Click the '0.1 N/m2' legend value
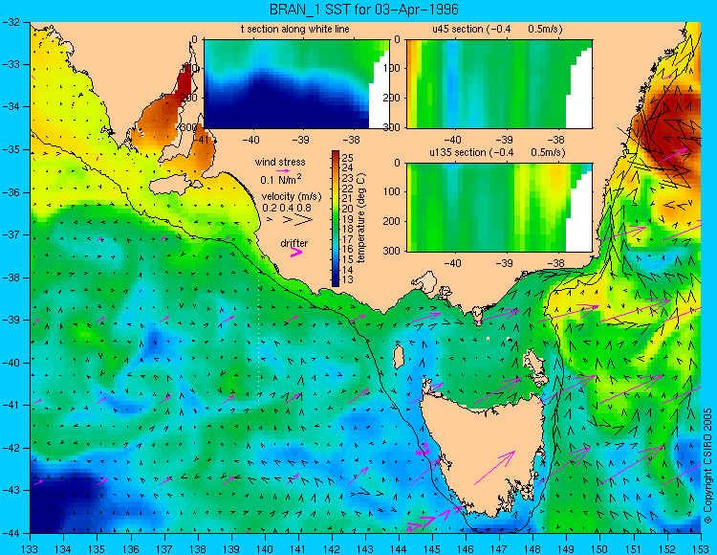717x555 pixels. [281, 179]
